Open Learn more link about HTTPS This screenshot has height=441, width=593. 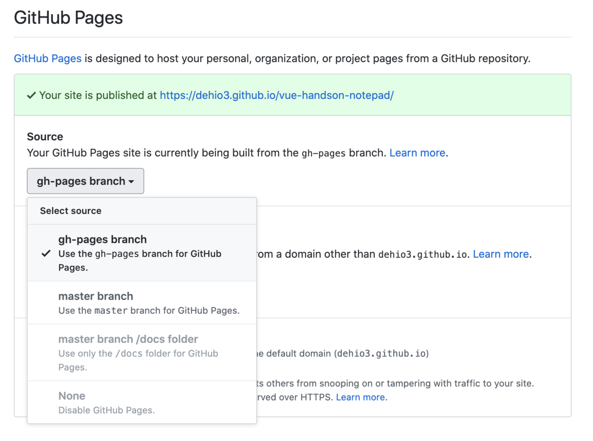coord(360,397)
